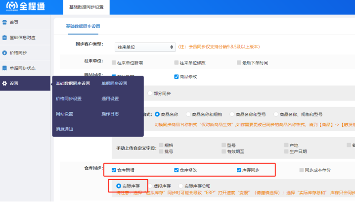
Task: Click the 首页 sidebar icon
Action: click(x=4, y=22)
